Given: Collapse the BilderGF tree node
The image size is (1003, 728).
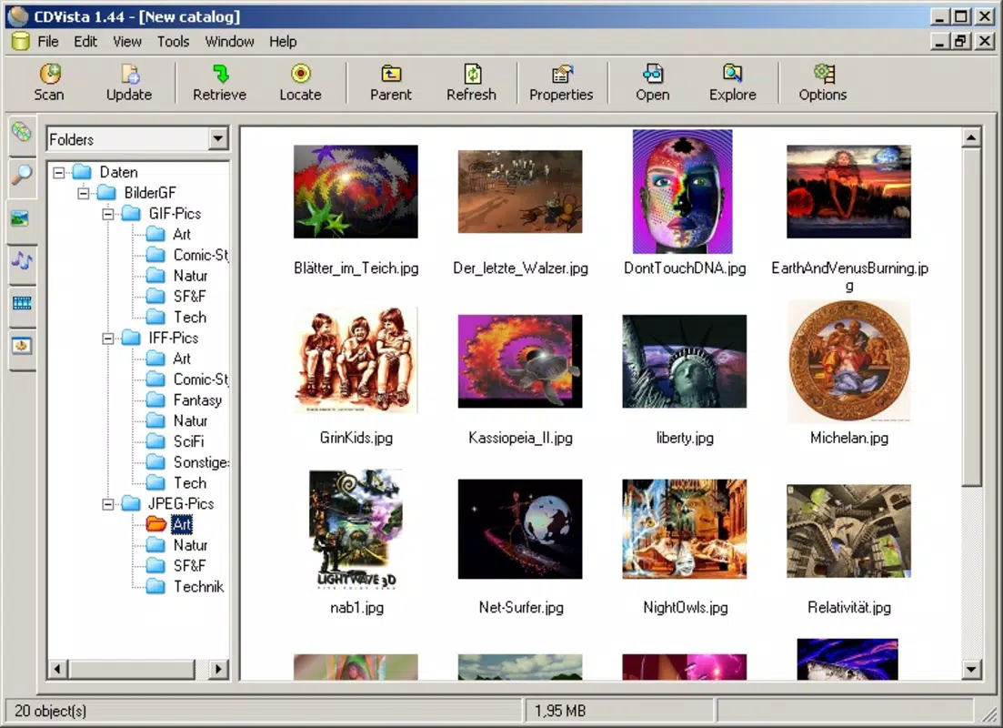Looking at the screenshot, I should (x=83, y=193).
